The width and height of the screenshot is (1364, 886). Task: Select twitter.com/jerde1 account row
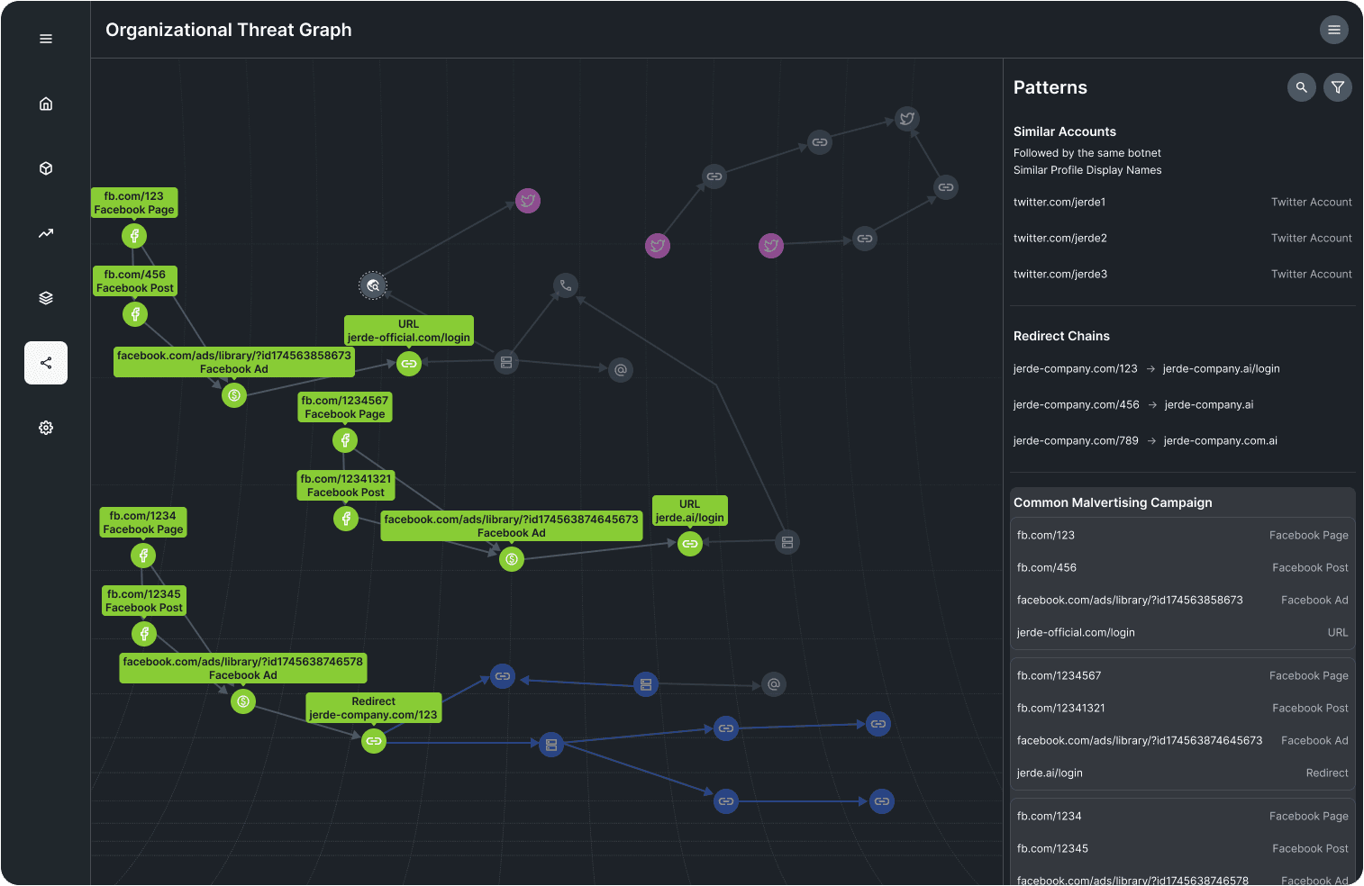pyautogui.click(x=1182, y=203)
